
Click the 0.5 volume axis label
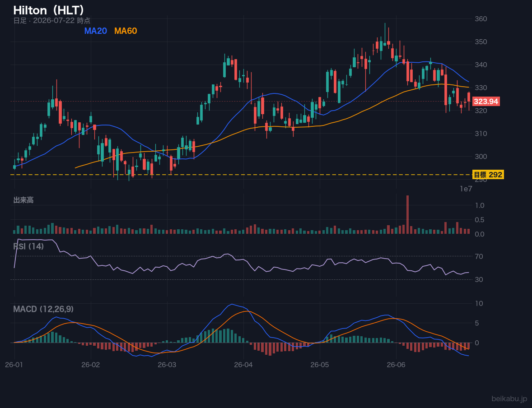coord(480,220)
